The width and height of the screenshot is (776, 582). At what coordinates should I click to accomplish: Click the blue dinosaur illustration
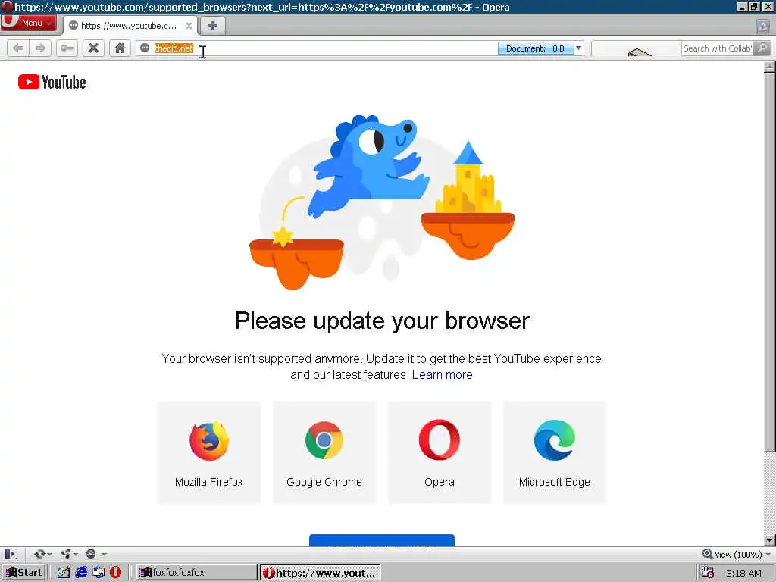368,166
